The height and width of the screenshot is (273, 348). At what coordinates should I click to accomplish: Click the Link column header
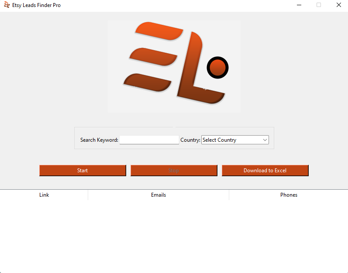[44, 195]
